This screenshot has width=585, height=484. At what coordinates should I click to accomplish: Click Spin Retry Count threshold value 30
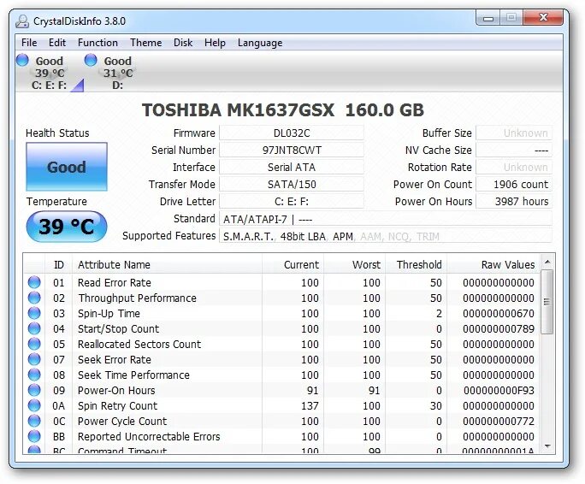(436, 405)
